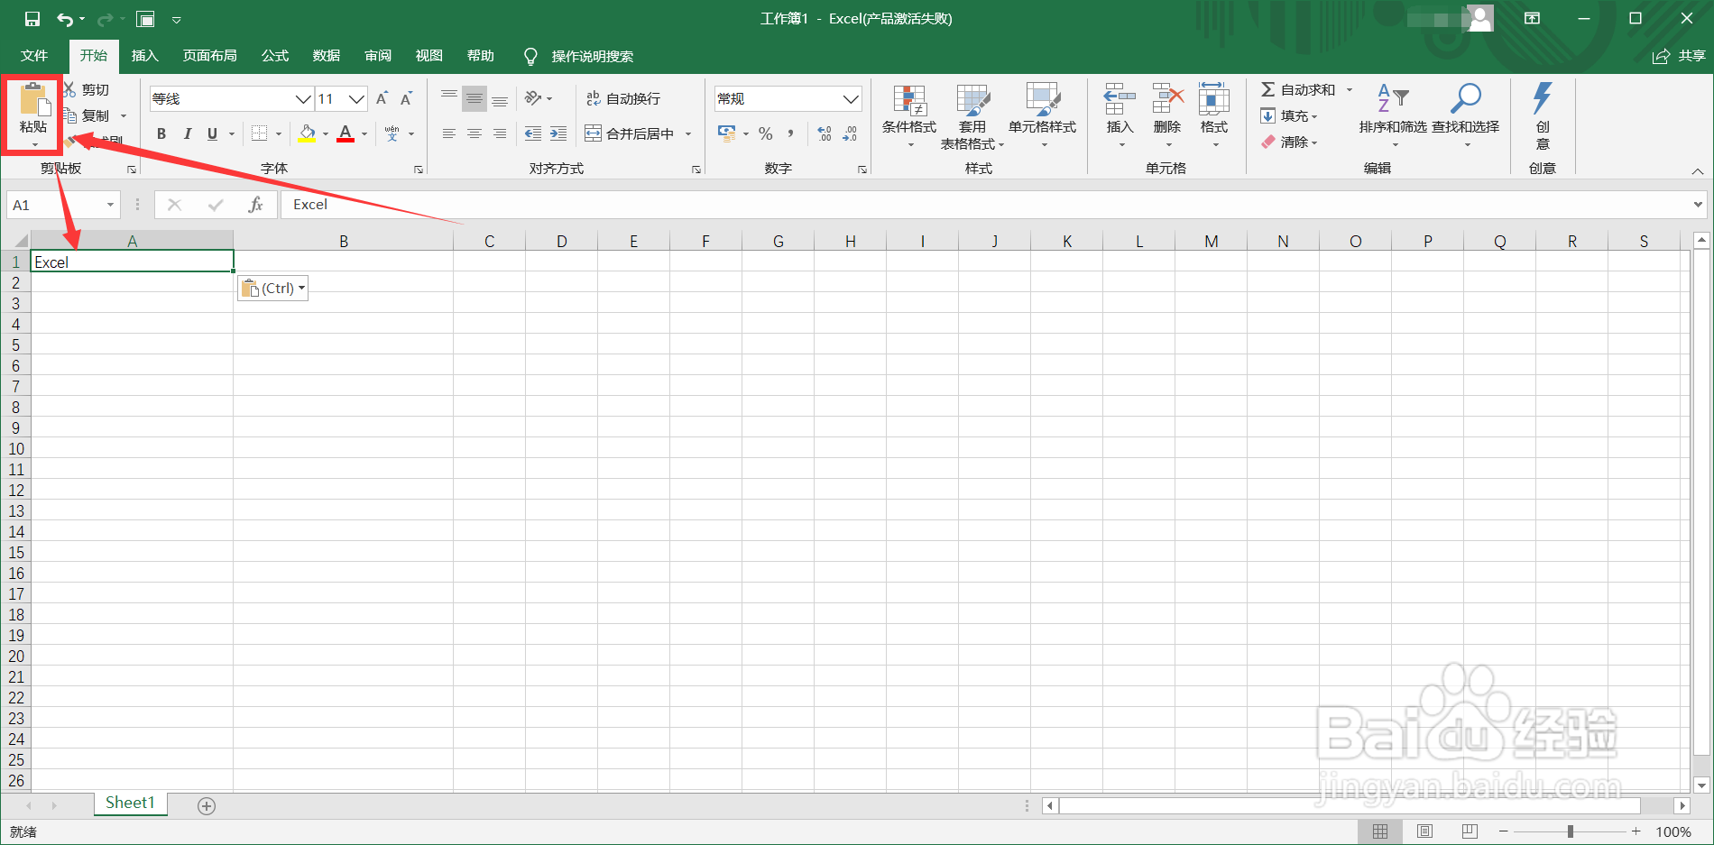The width and height of the screenshot is (1714, 845).
Task: Click Insert cells (插入) icon
Action: [1120, 98]
